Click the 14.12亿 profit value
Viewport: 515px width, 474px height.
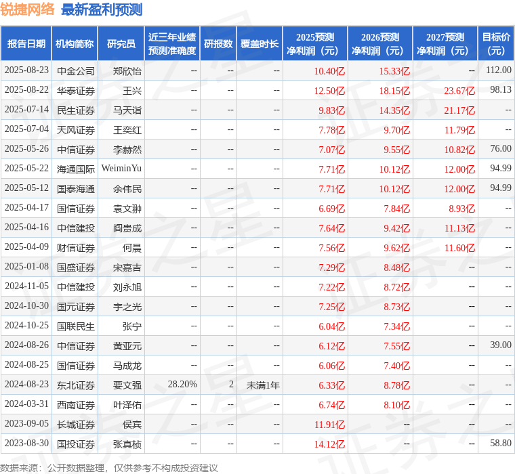(x=329, y=445)
